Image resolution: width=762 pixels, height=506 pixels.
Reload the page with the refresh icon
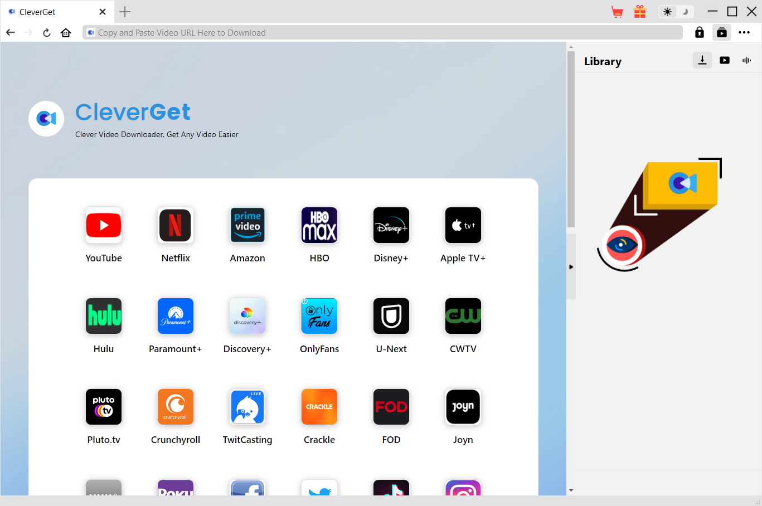[46, 32]
